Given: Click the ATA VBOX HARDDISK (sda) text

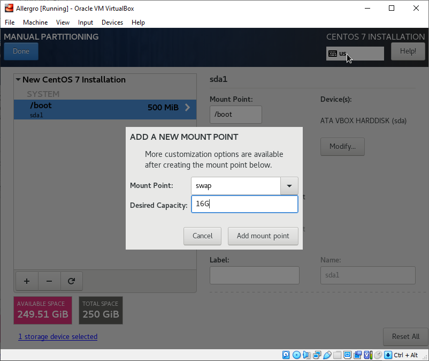Looking at the screenshot, I should point(363,121).
